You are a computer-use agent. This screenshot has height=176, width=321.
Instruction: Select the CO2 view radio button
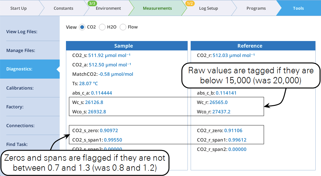click(x=82, y=27)
